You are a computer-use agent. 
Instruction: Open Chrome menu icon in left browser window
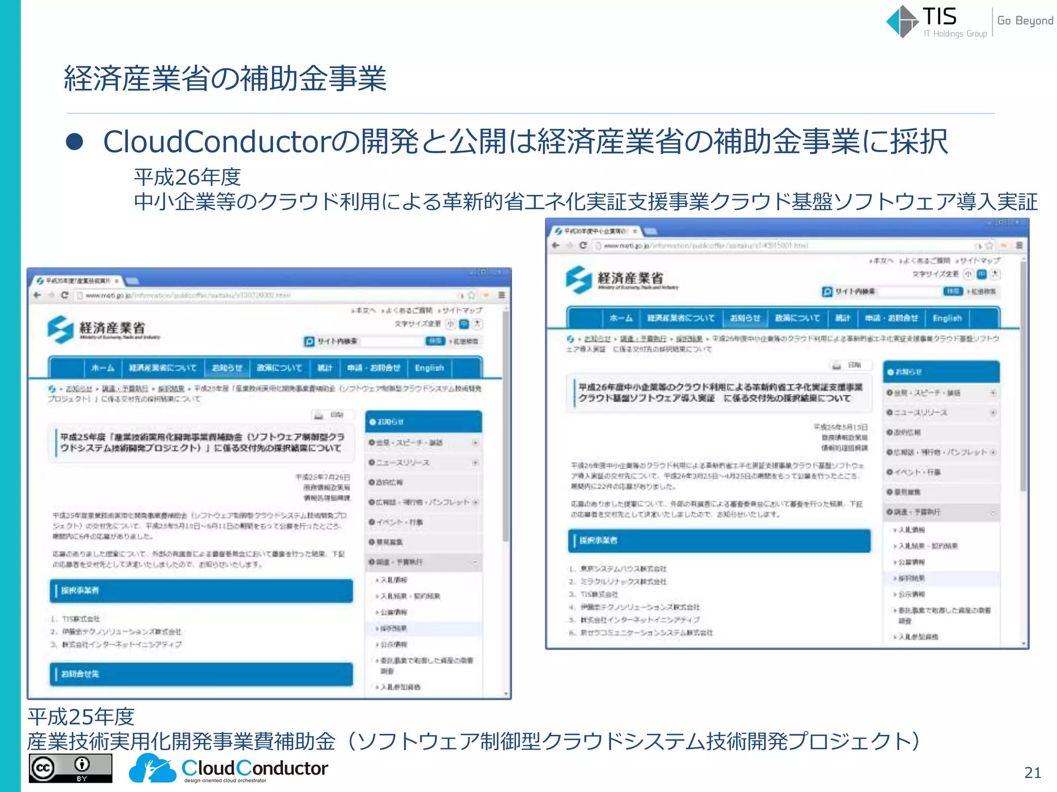click(x=501, y=295)
